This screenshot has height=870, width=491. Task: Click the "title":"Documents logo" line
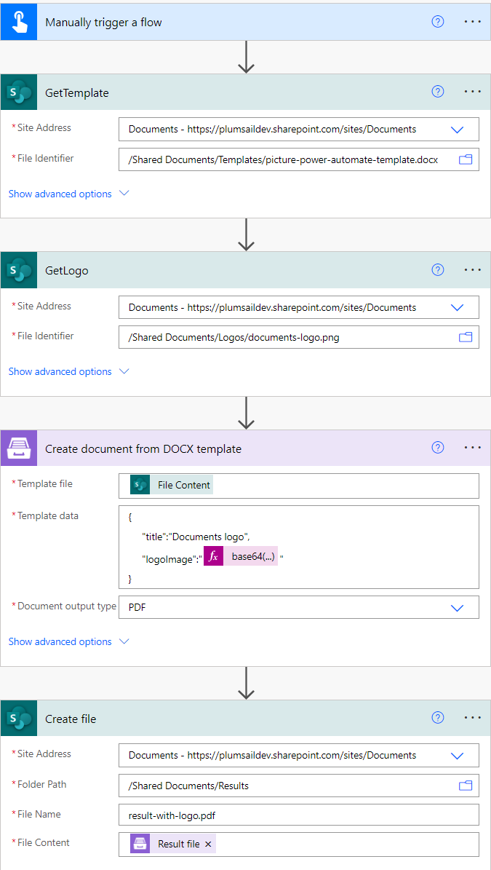pyautogui.click(x=196, y=536)
